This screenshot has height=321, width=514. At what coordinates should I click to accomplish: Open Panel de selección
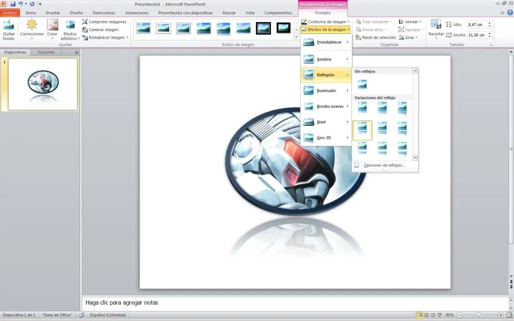click(x=375, y=38)
